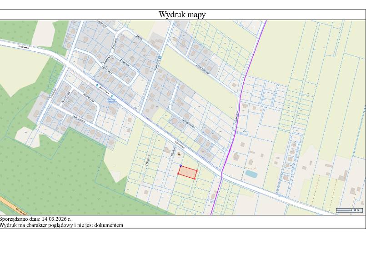366x274 pixels.
Task: Select the bus stop icon near Jasna street
Action: [x=160, y=57]
